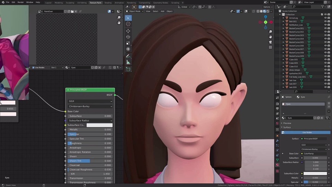The width and height of the screenshot is (332, 187).
Task: Click the viewport pan hand icon
Action: pyautogui.click(x=270, y=37)
